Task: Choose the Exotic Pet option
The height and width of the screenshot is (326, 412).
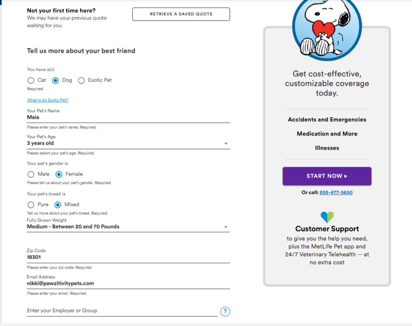Action: 81,80
